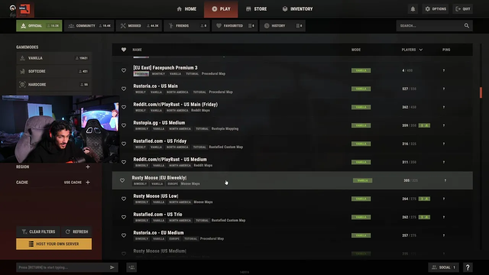Show Favourited servers tab

(x=235, y=26)
